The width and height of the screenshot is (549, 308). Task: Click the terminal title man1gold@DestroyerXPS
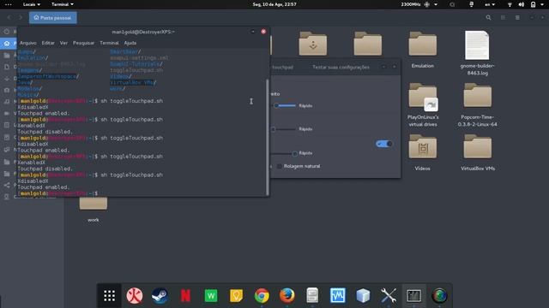coord(143,32)
